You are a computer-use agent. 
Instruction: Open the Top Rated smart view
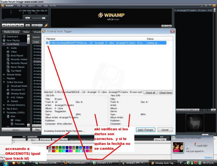pyautogui.click(x=16, y=71)
